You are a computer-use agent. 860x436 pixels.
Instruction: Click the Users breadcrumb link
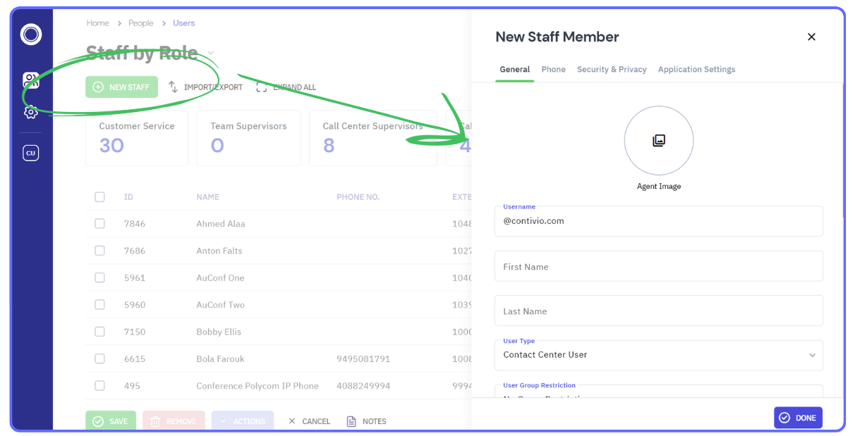tap(183, 23)
